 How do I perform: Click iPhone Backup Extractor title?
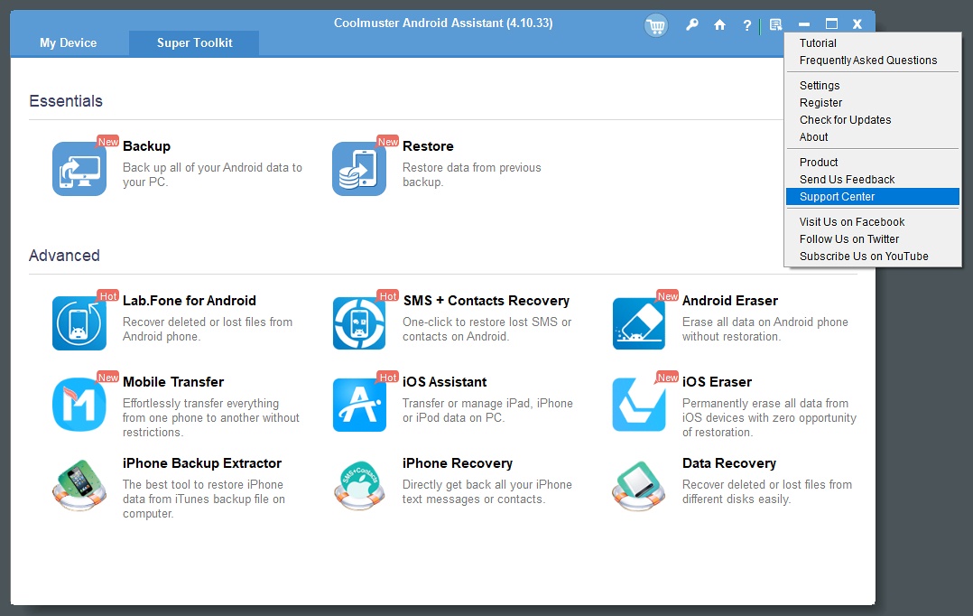[x=202, y=463]
